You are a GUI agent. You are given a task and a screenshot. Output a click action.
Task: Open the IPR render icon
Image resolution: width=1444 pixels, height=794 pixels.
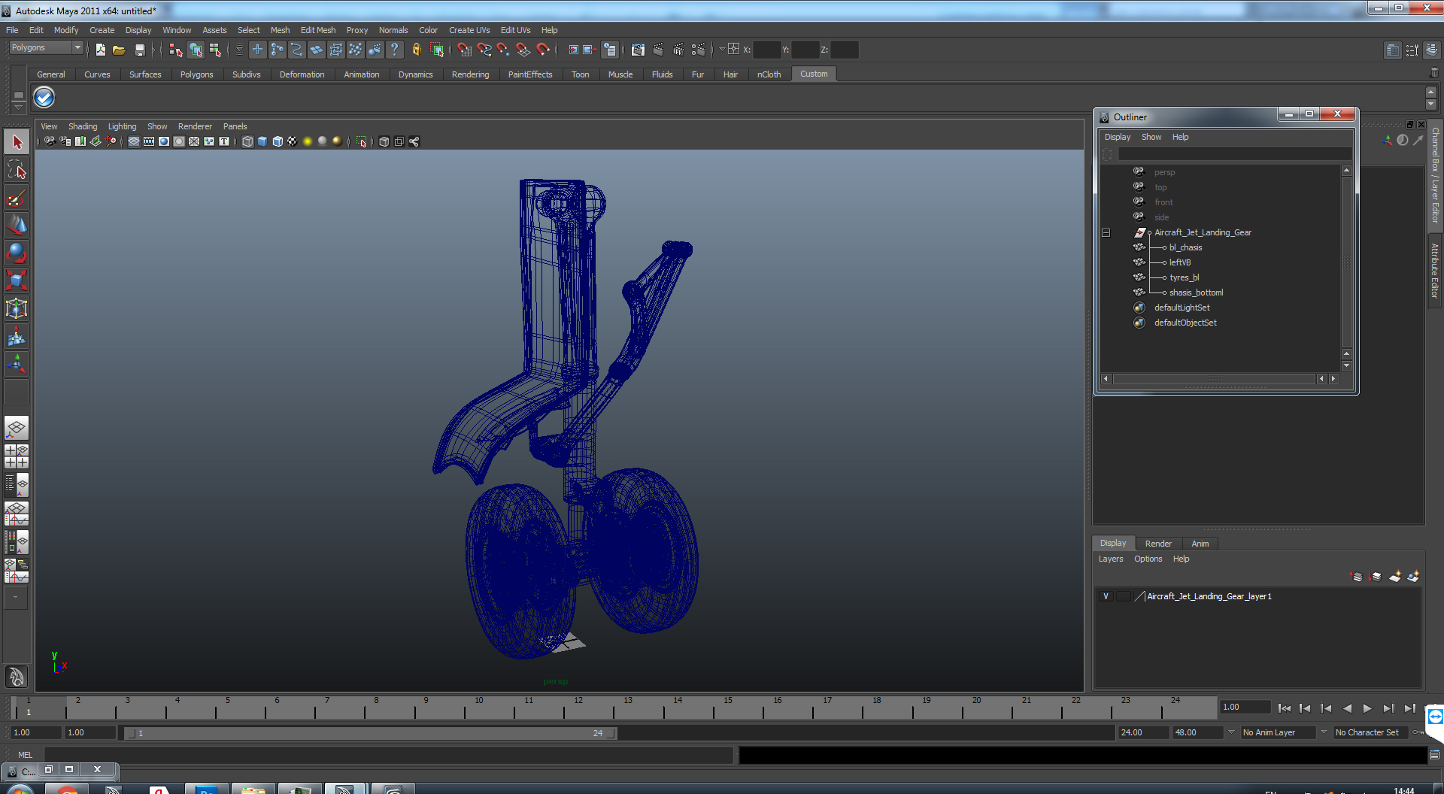coord(678,50)
